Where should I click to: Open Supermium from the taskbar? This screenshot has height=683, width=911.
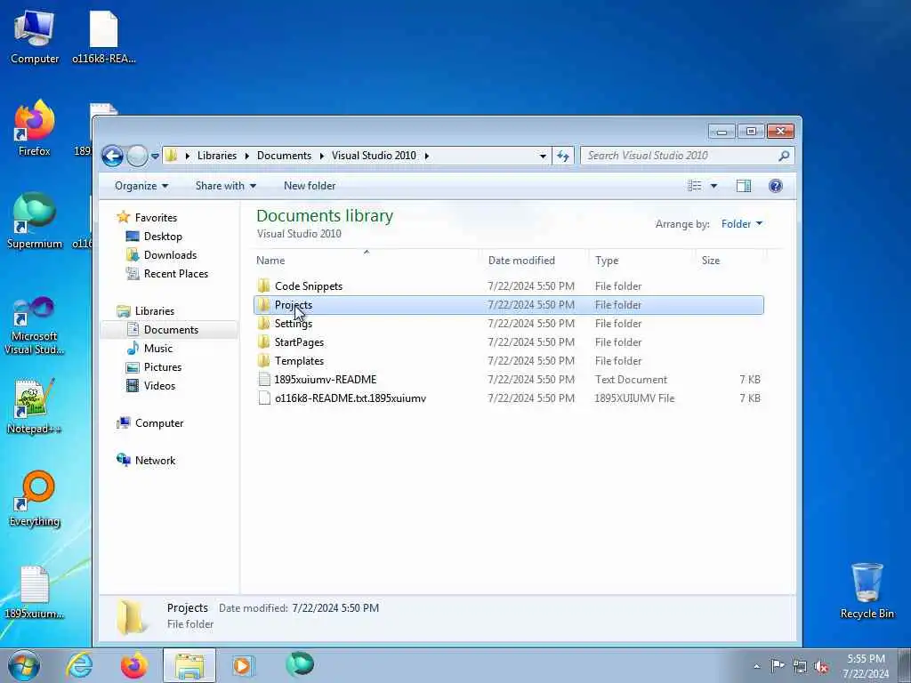point(300,665)
